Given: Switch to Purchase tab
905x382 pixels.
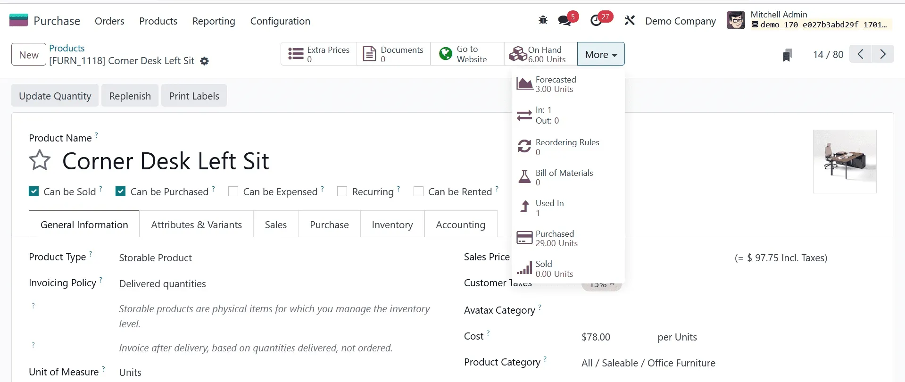Looking at the screenshot, I should pyautogui.click(x=329, y=224).
